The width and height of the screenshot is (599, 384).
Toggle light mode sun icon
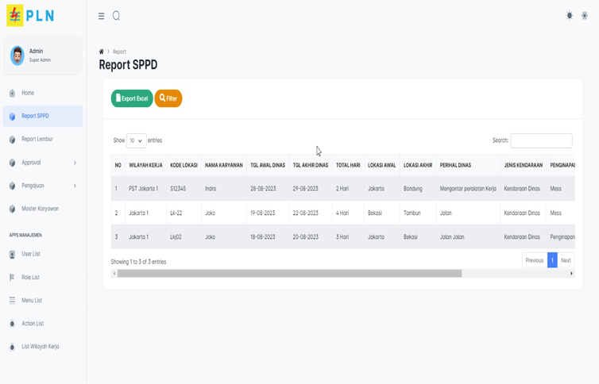coord(569,16)
